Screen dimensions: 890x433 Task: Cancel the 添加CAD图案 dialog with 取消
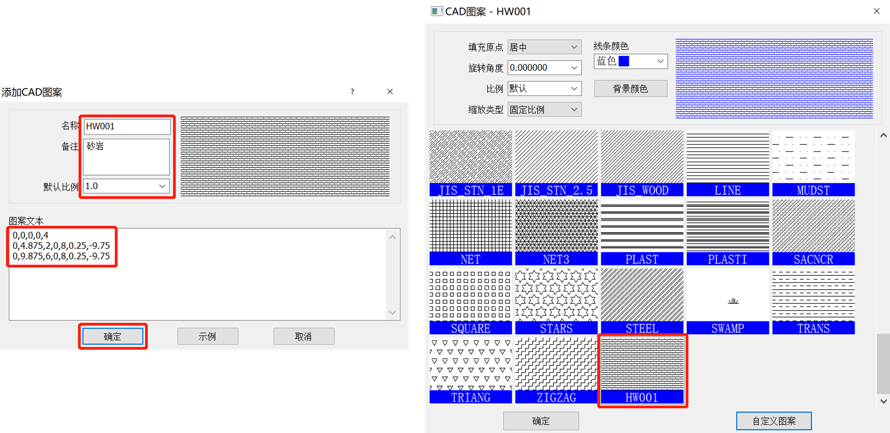[304, 336]
